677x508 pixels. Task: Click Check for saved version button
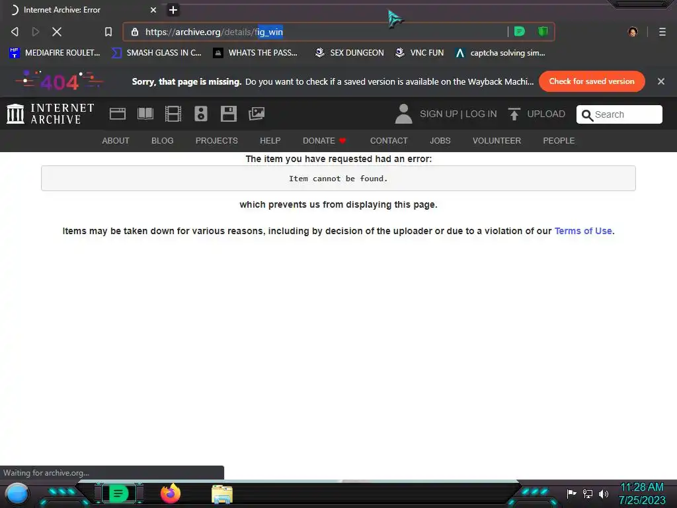tap(592, 81)
